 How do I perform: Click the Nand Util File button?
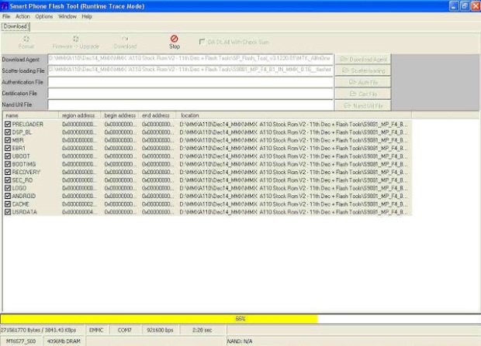pyautogui.click(x=363, y=105)
